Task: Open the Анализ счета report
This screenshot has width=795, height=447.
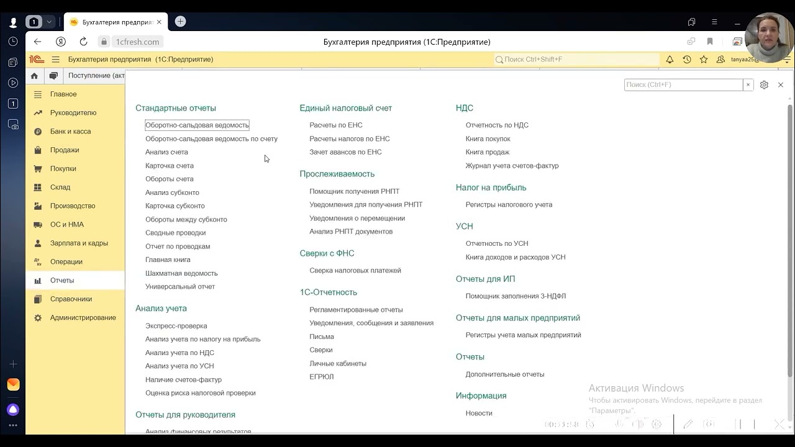Action: click(x=166, y=152)
